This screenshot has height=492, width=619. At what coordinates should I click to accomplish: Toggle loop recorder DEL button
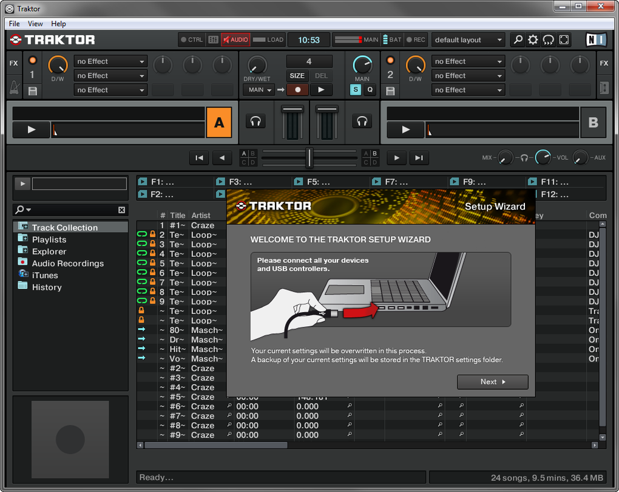[321, 75]
